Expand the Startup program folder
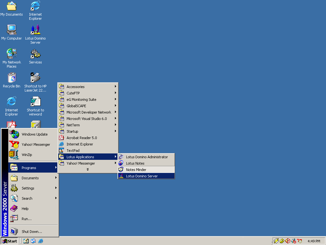 88,131
